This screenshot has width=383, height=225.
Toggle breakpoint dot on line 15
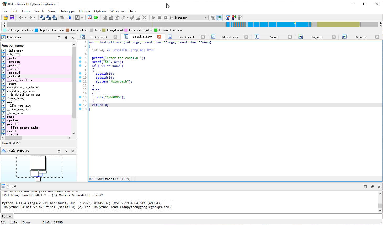[80, 97]
